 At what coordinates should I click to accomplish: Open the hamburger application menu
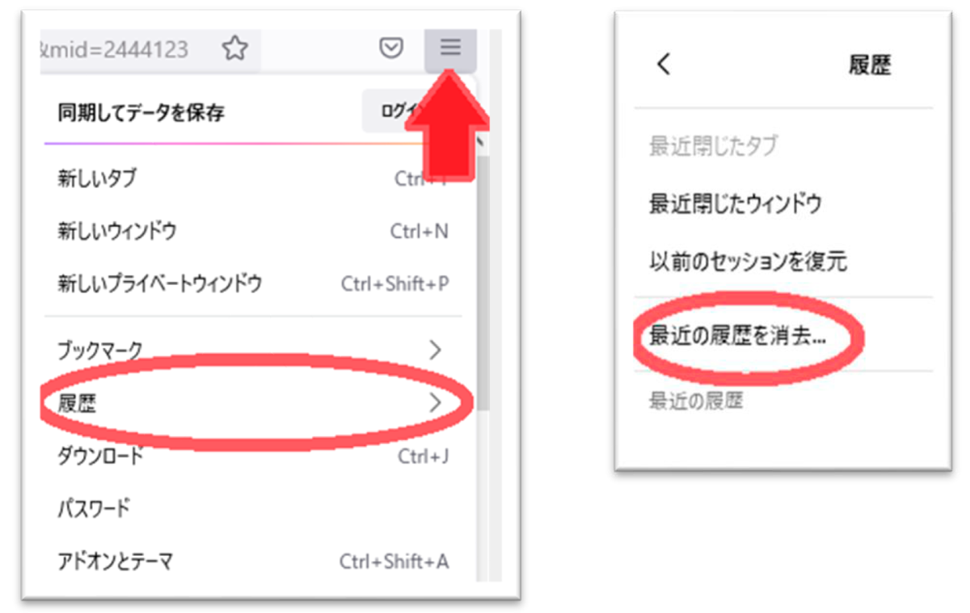[450, 48]
